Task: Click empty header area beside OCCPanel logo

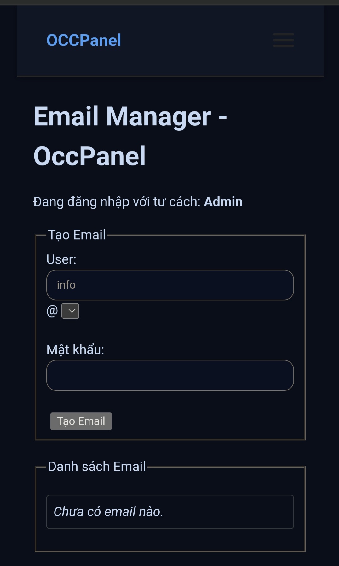Action: pyautogui.click(x=195, y=40)
